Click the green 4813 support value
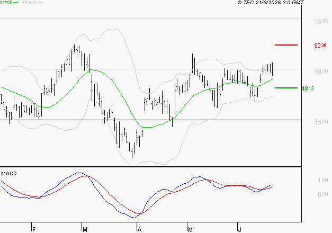This screenshot has height=233, width=332. pyautogui.click(x=308, y=88)
